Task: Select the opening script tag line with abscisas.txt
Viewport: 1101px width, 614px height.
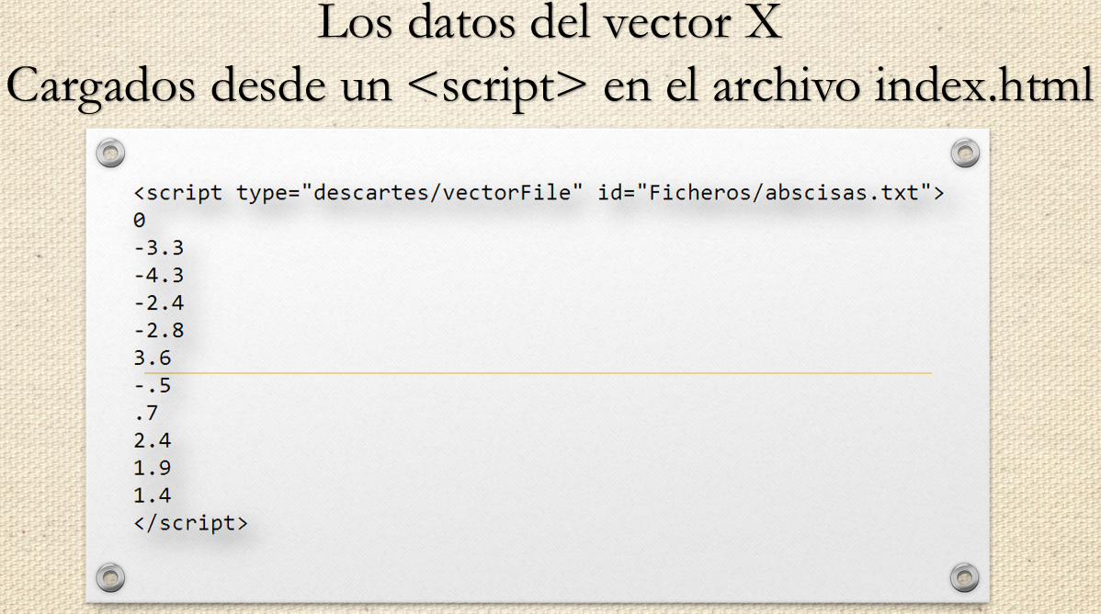Action: [539, 192]
